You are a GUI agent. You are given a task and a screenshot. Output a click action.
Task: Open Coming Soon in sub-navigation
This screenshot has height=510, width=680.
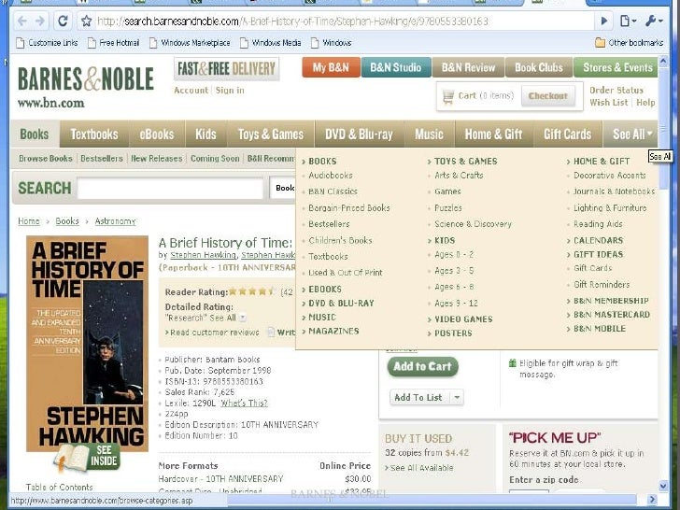pos(215,158)
